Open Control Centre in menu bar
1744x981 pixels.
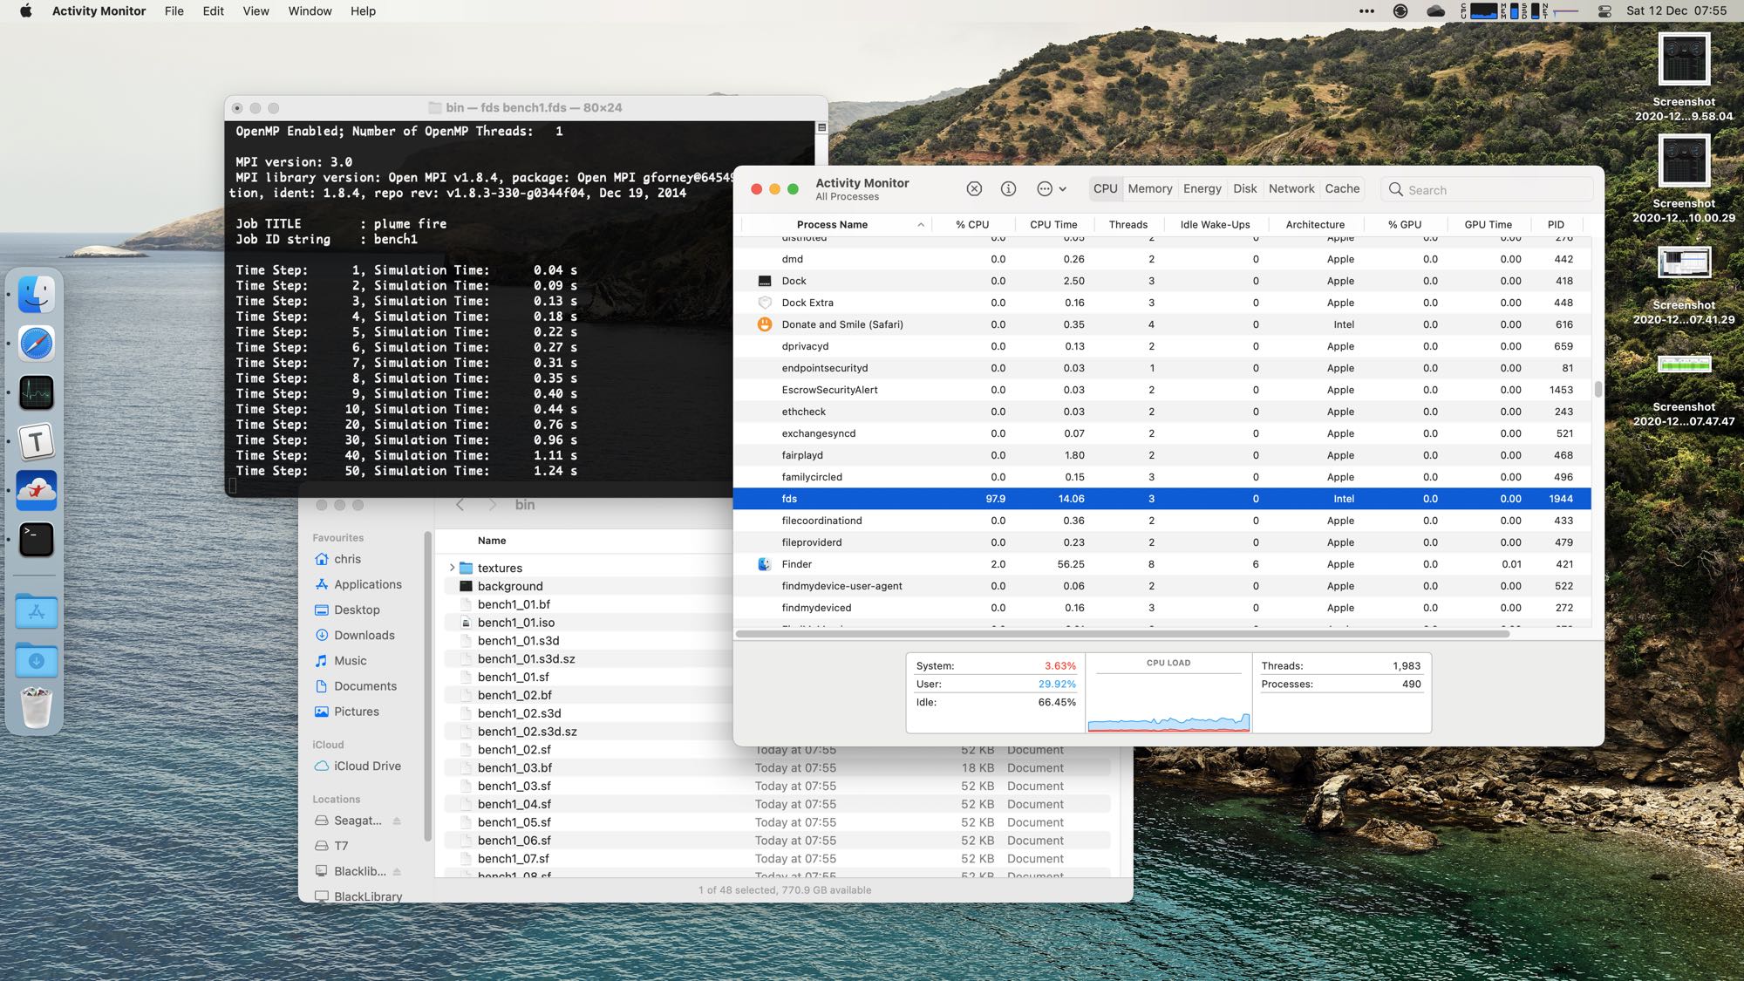tap(1604, 11)
